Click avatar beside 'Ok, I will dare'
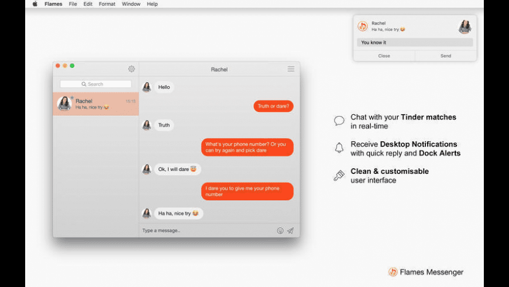Viewport: 509px width, 287px height. [x=147, y=169]
